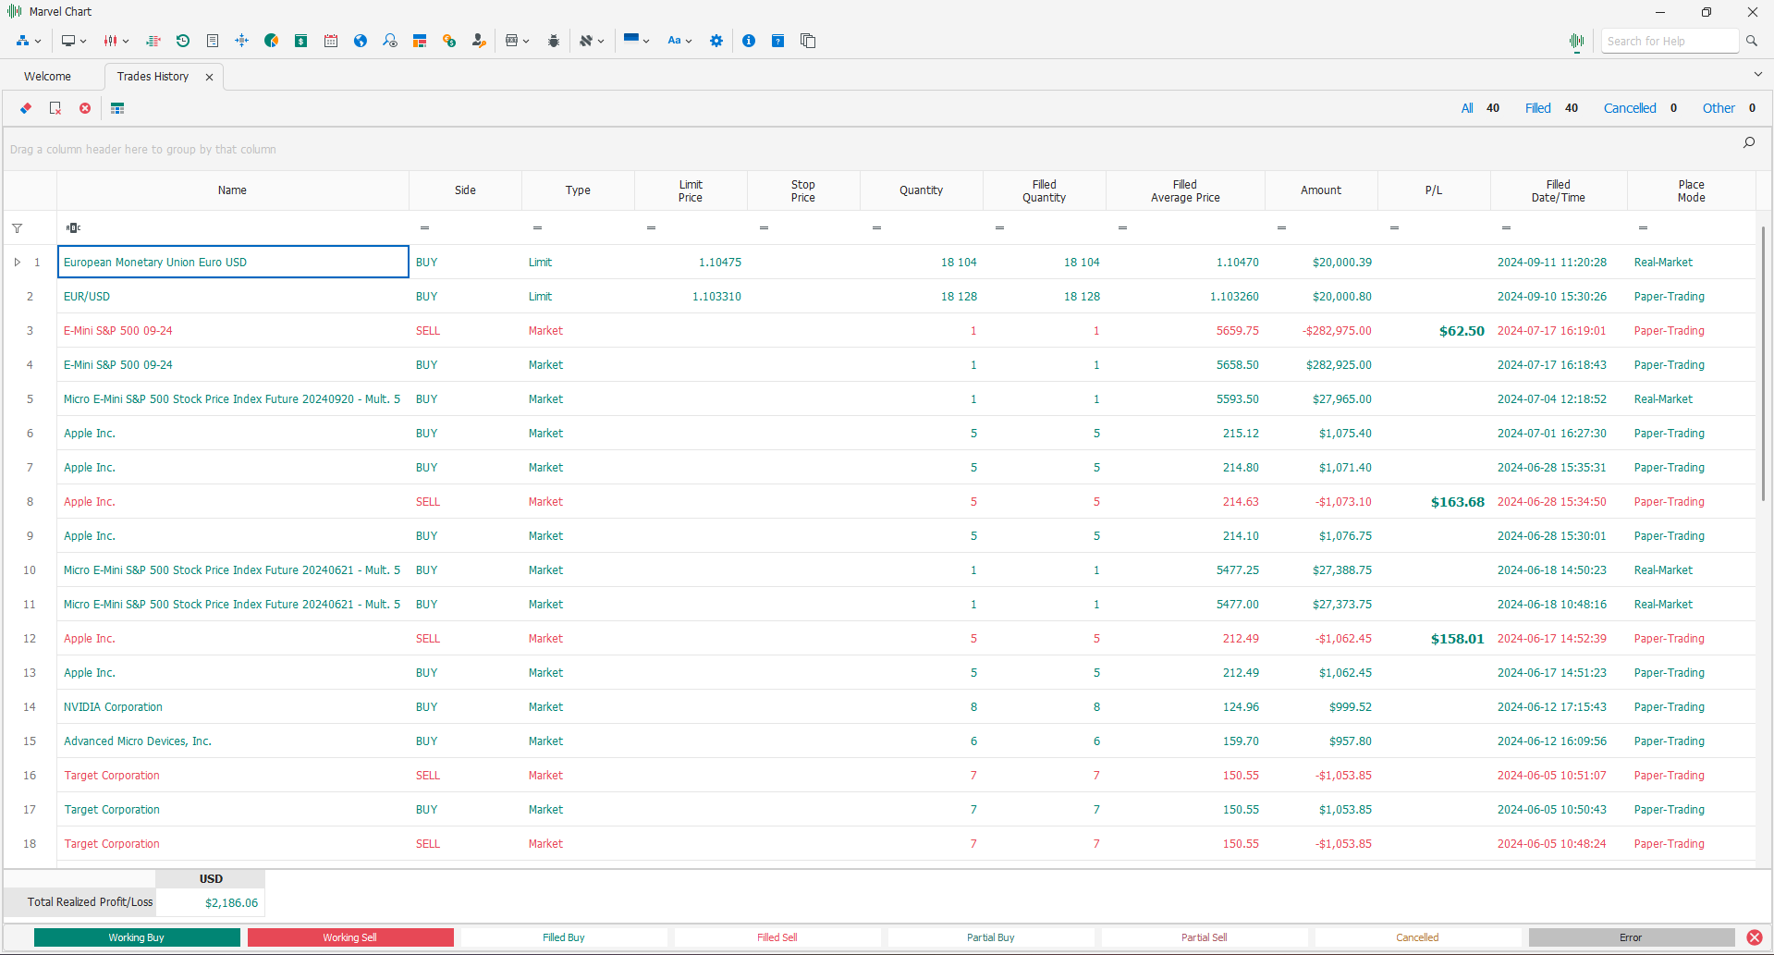Click the user with key icon
The image size is (1774, 955).
479,41
